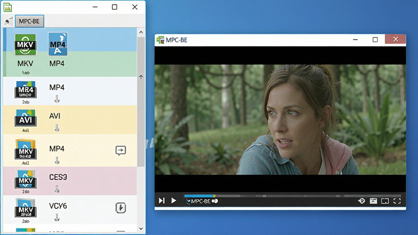Image resolution: width=418 pixels, height=235 pixels.
Task: Click the down arrow under the CES3 label
Action: [57, 189]
